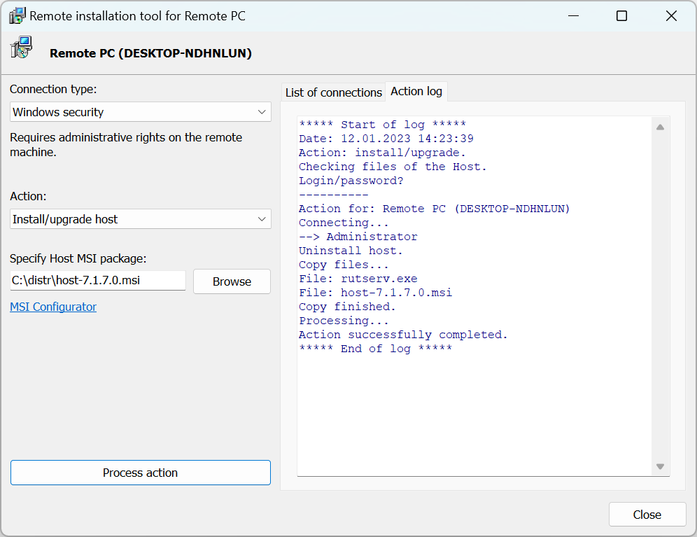Viewport: 697px width, 537px height.
Task: Click the "File: rutserv.exe" log entry
Action: point(358,279)
